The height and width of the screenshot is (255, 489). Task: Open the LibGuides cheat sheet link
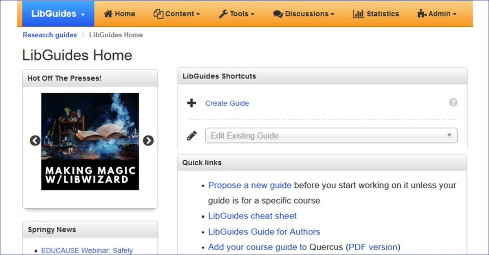point(252,216)
